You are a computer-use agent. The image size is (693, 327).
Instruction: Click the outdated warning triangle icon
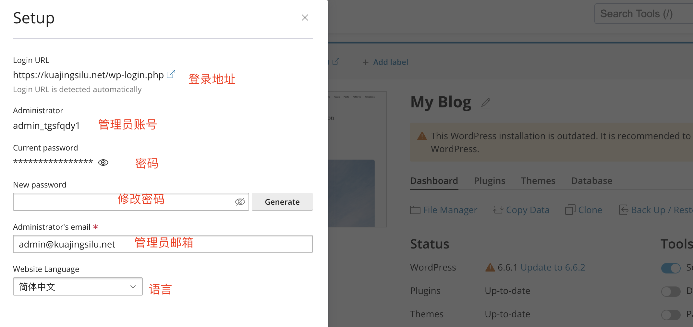pos(422,136)
